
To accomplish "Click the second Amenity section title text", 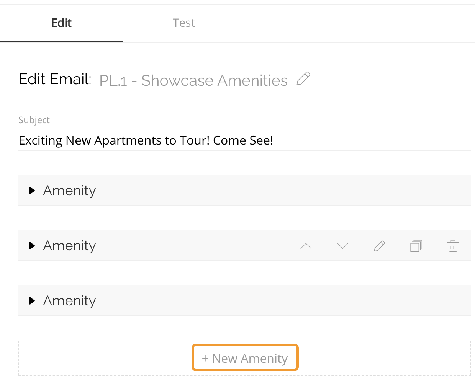I will pyautogui.click(x=69, y=246).
